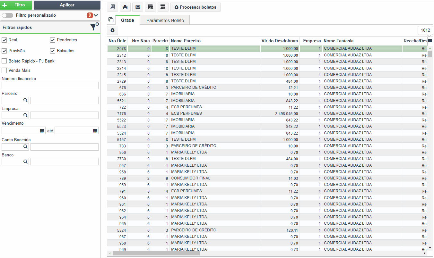The height and width of the screenshot is (258, 434).
Task: Open the calendar picker for Vencimento start date
Action: (42, 131)
